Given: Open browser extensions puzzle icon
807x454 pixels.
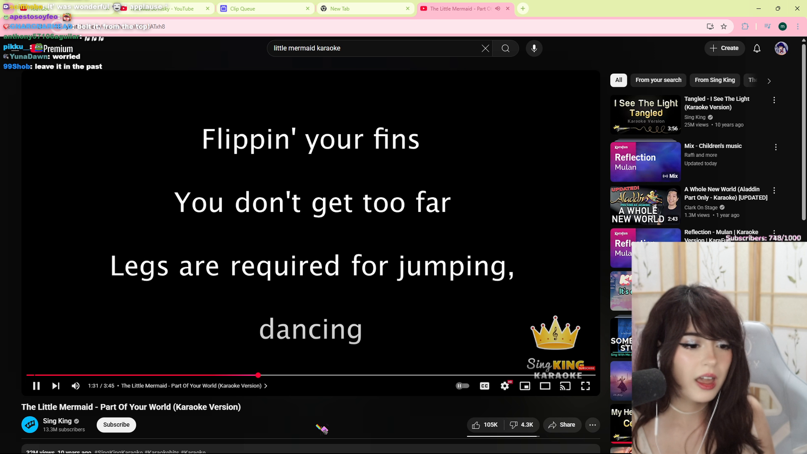Looking at the screenshot, I should pyautogui.click(x=745, y=26).
